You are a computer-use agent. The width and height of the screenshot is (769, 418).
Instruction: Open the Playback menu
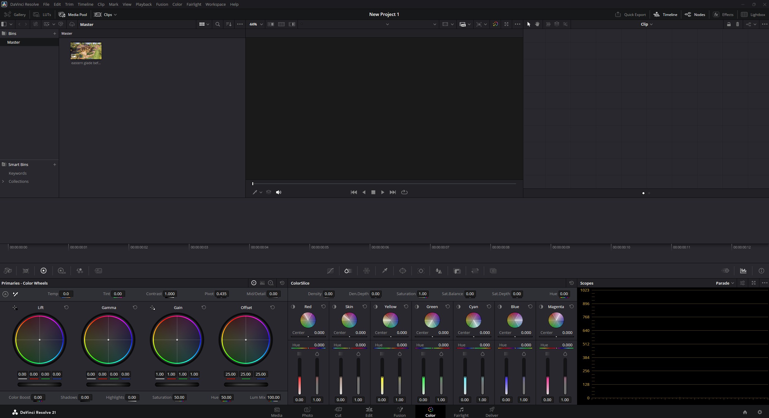pyautogui.click(x=143, y=4)
